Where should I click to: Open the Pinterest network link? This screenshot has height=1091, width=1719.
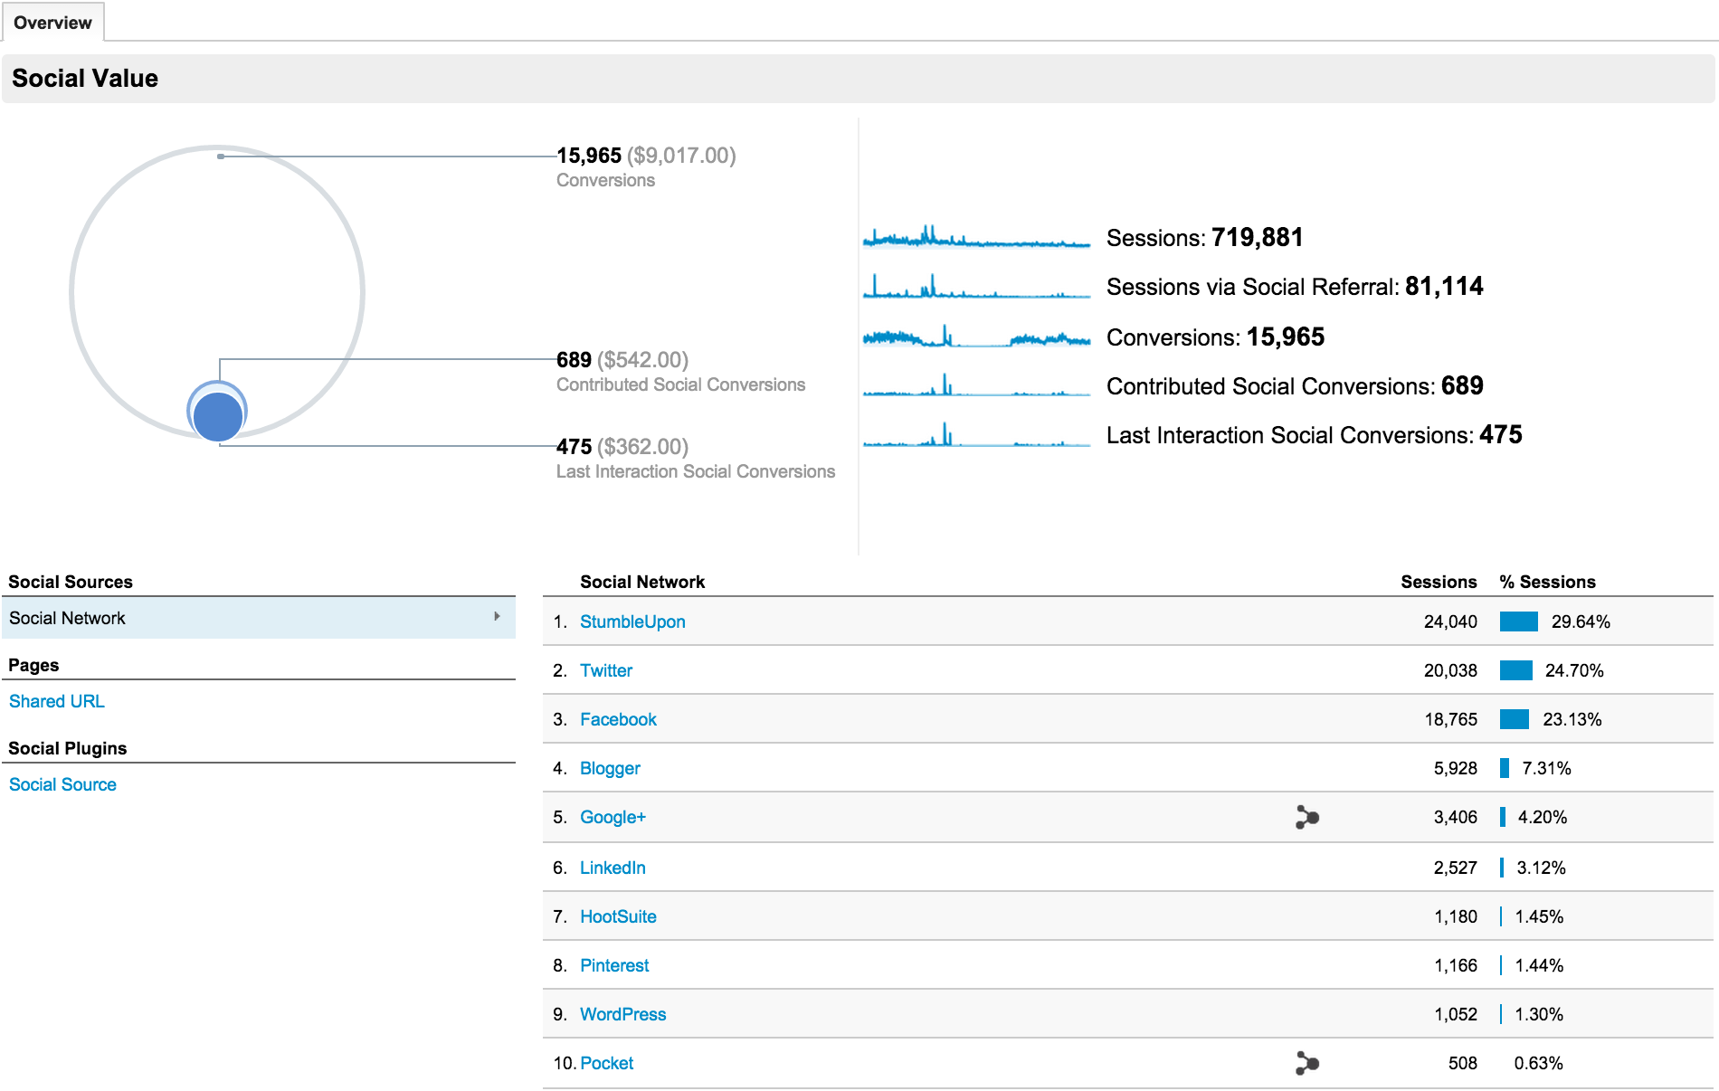[614, 965]
